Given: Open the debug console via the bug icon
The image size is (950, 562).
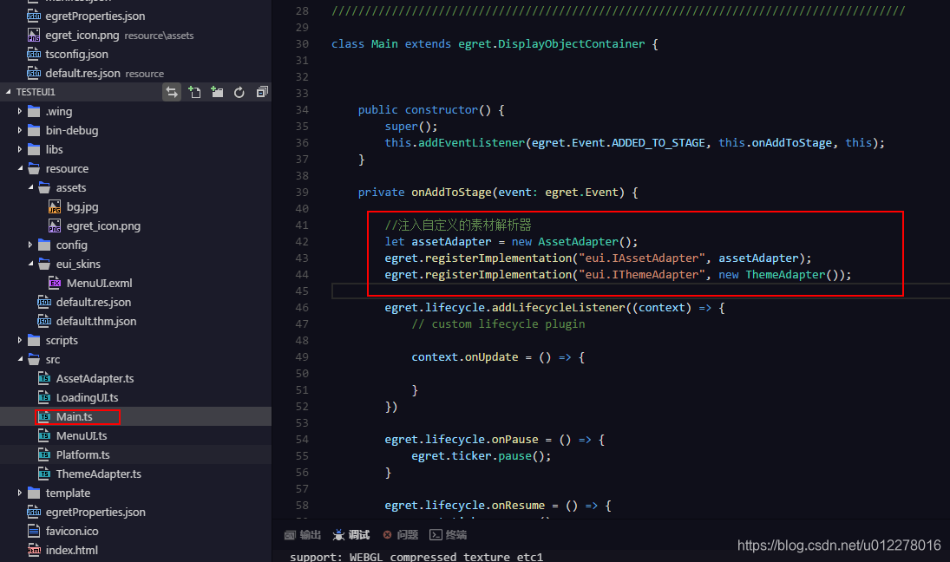Looking at the screenshot, I should click(338, 535).
